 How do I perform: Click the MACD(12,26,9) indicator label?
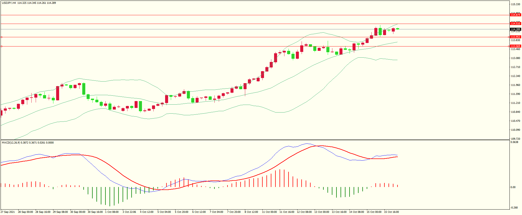pos(11,143)
